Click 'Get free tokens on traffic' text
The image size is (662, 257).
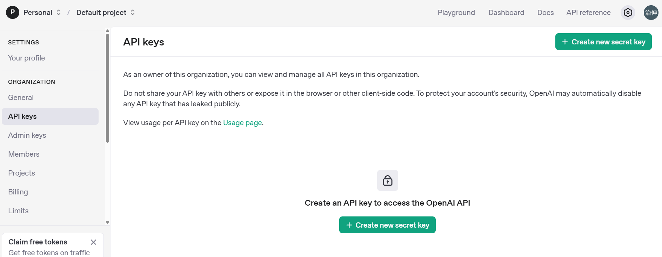click(49, 252)
